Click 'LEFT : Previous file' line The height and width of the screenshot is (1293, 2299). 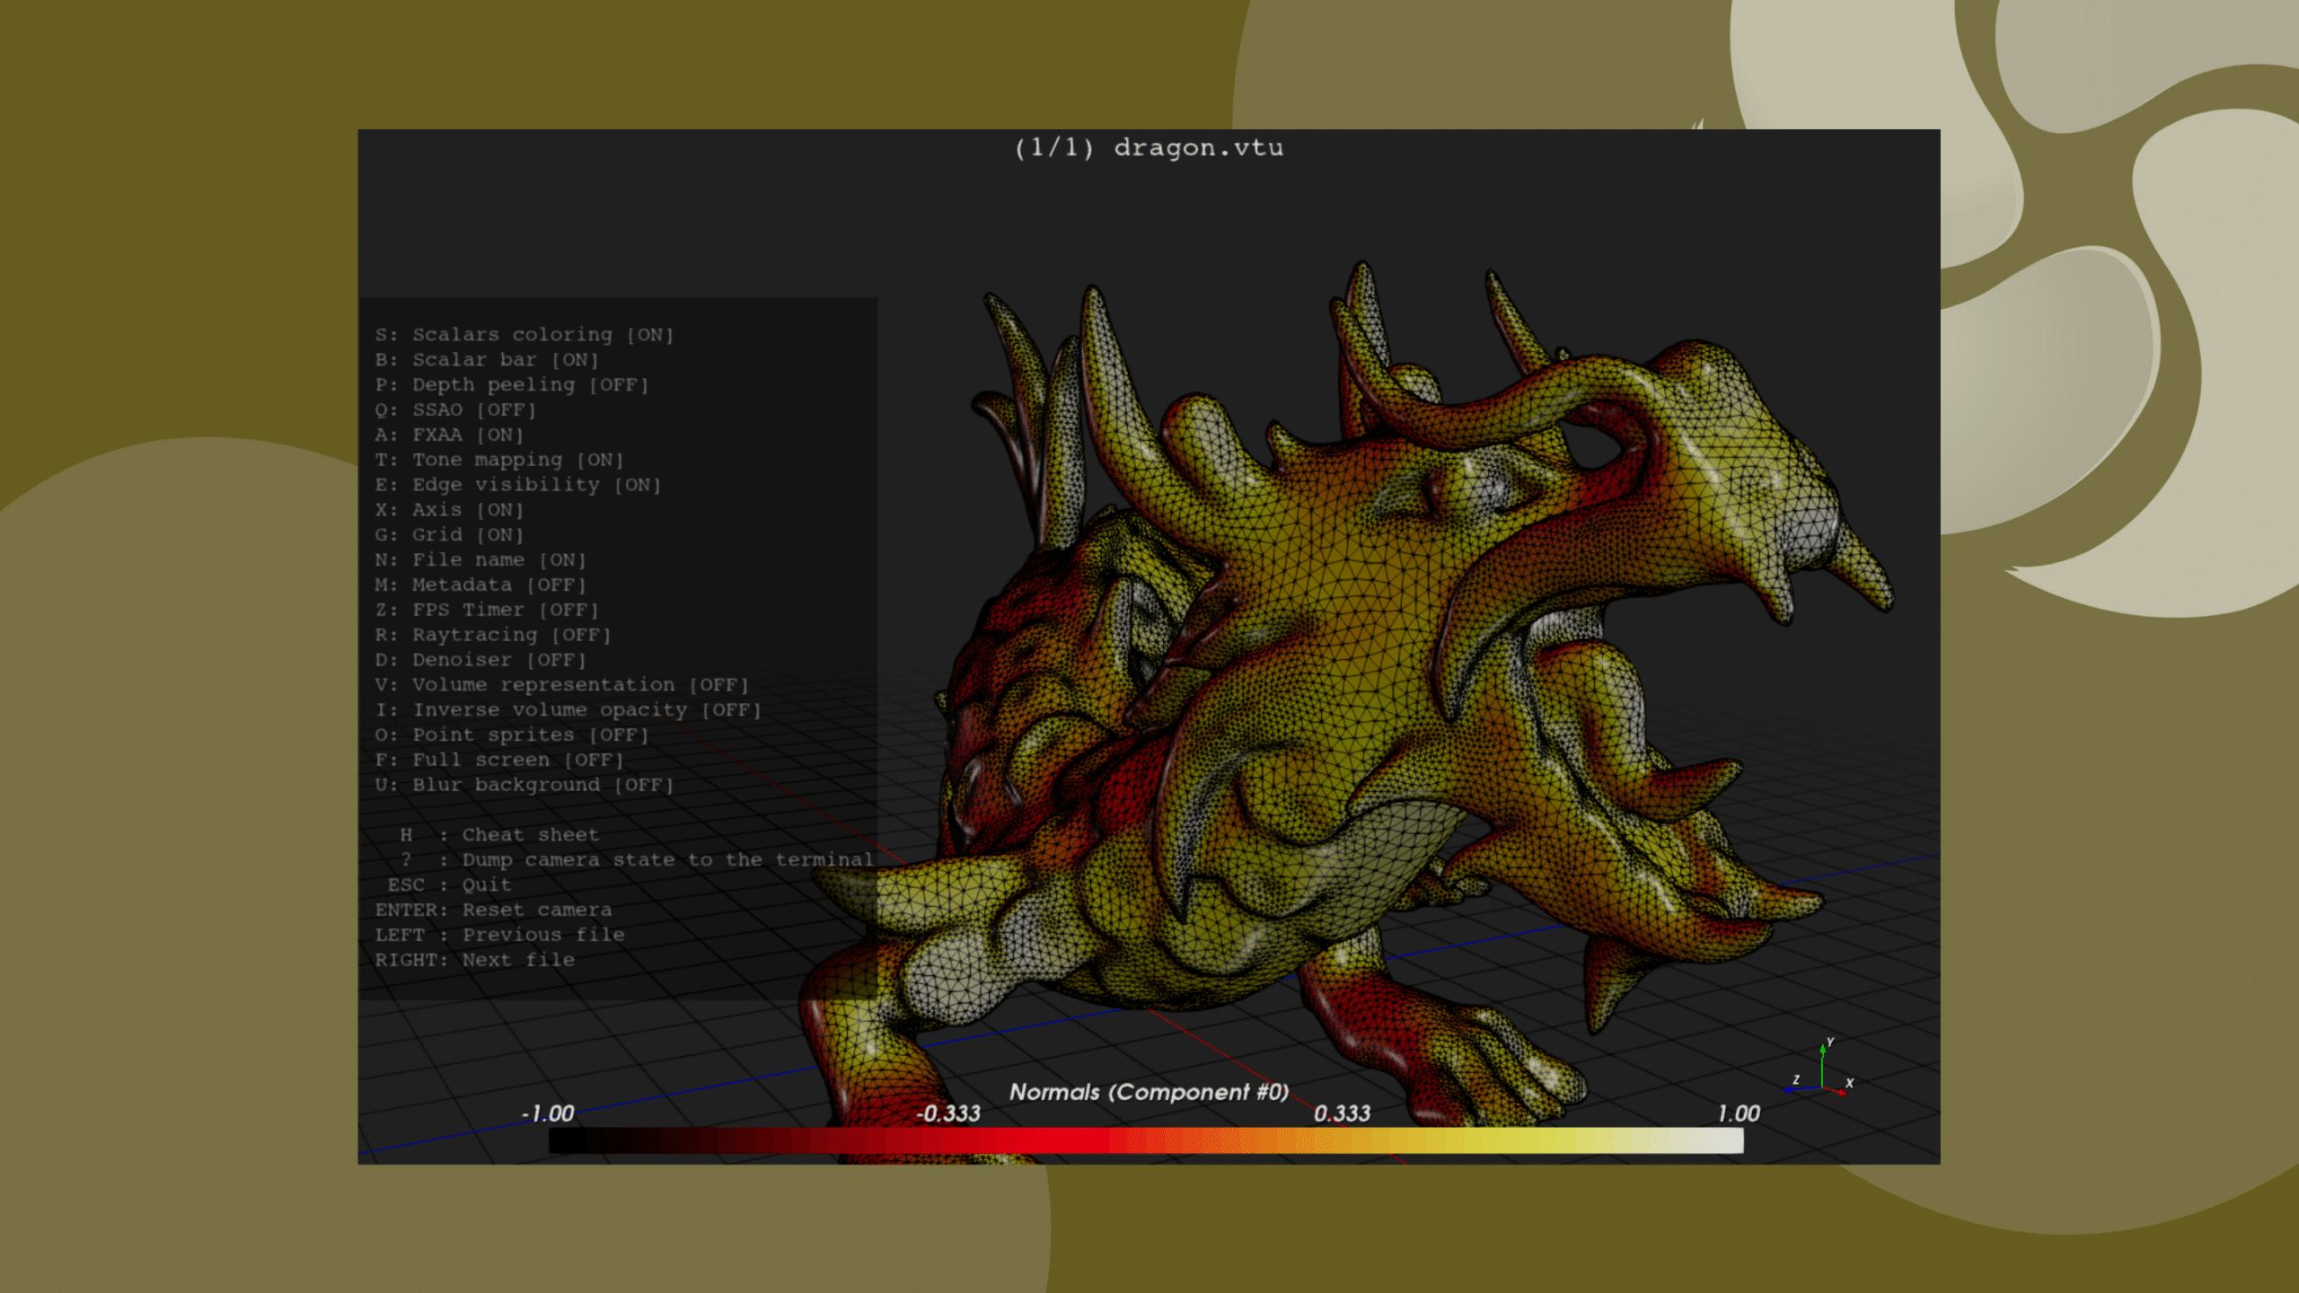tap(499, 936)
